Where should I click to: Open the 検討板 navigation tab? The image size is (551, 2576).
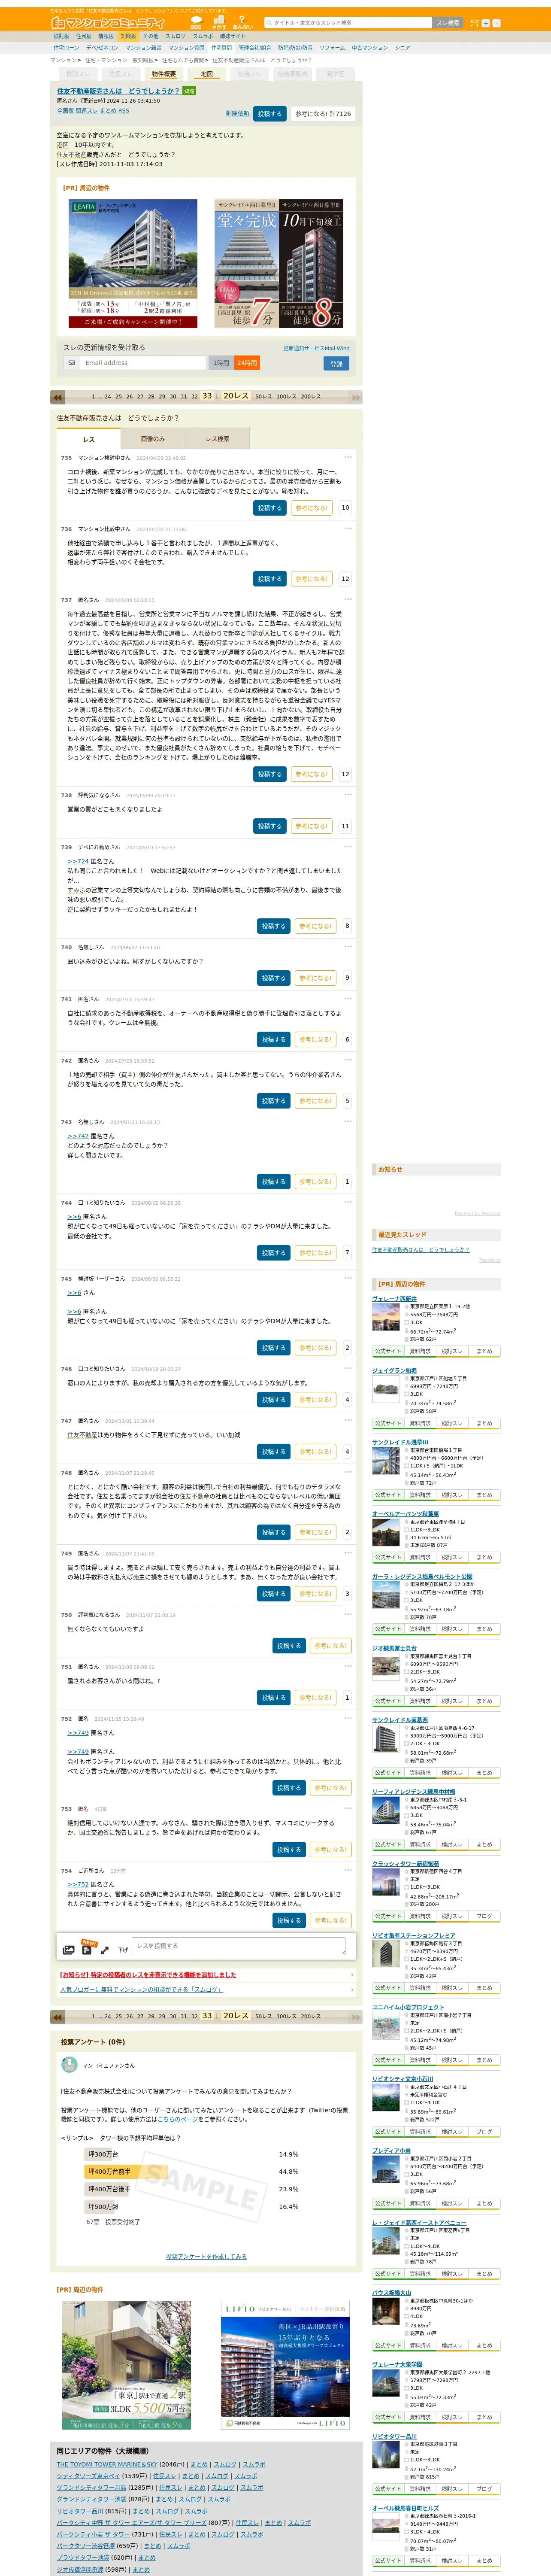pyautogui.click(x=62, y=36)
